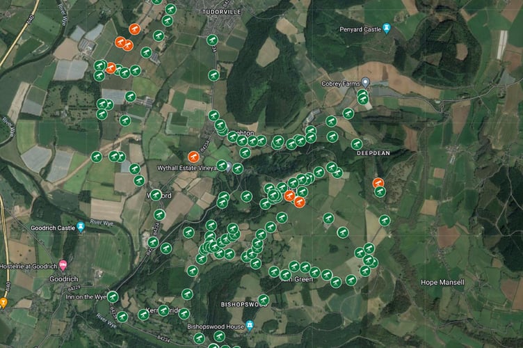Click the Penyard Castle text label
The height and width of the screenshot is (348, 523).
click(360, 29)
